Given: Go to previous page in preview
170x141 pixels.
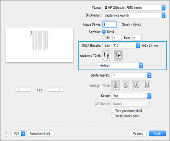Looking at the screenshot, I should tap(27, 89).
